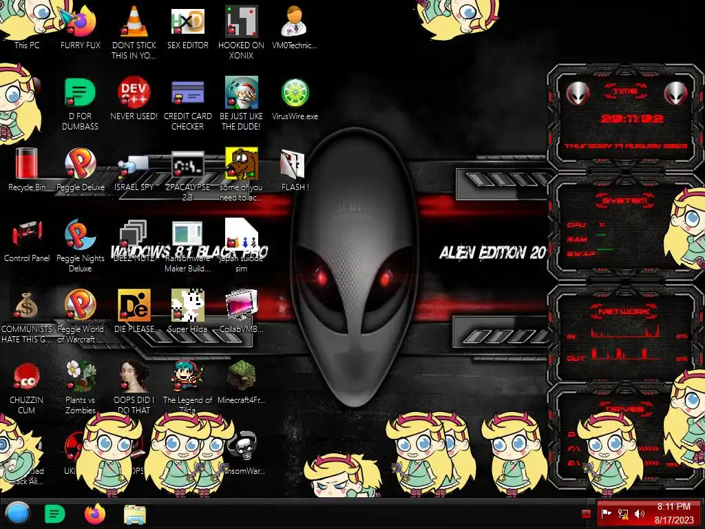705x529 pixels.
Task: Launch the FURRY FUX Firefox shortcut
Action: pyautogui.click(x=81, y=26)
